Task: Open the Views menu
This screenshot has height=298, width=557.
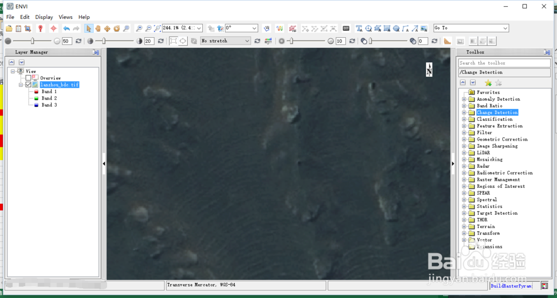Action: pyautogui.click(x=66, y=17)
